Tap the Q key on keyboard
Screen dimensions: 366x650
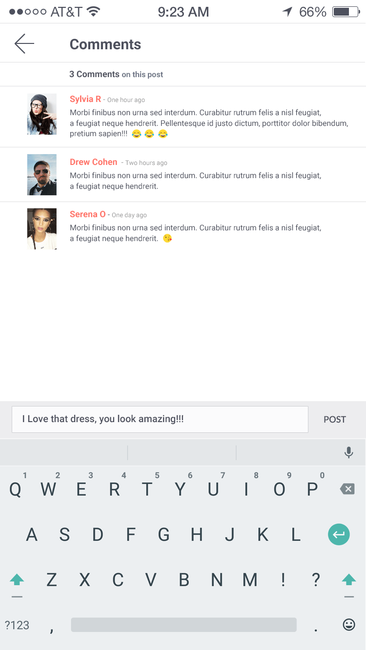[x=15, y=489]
